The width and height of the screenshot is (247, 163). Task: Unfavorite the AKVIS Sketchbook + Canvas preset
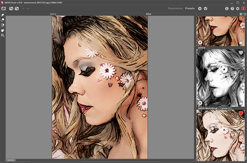point(241,113)
